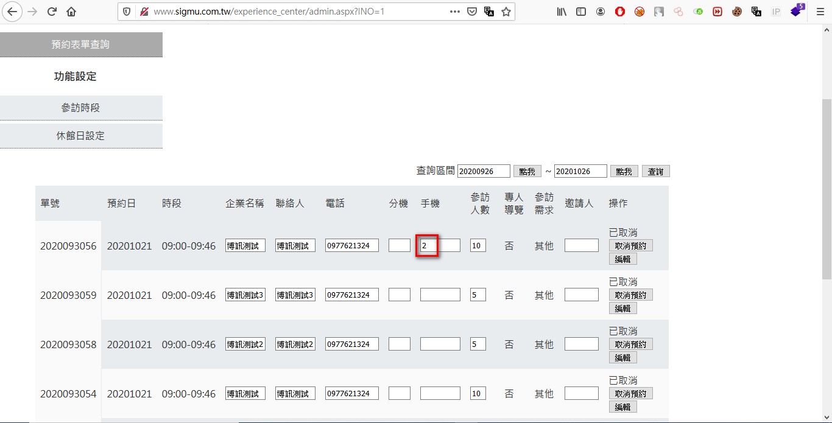
Task: Open the Firefox account icon
Action: (x=601, y=12)
